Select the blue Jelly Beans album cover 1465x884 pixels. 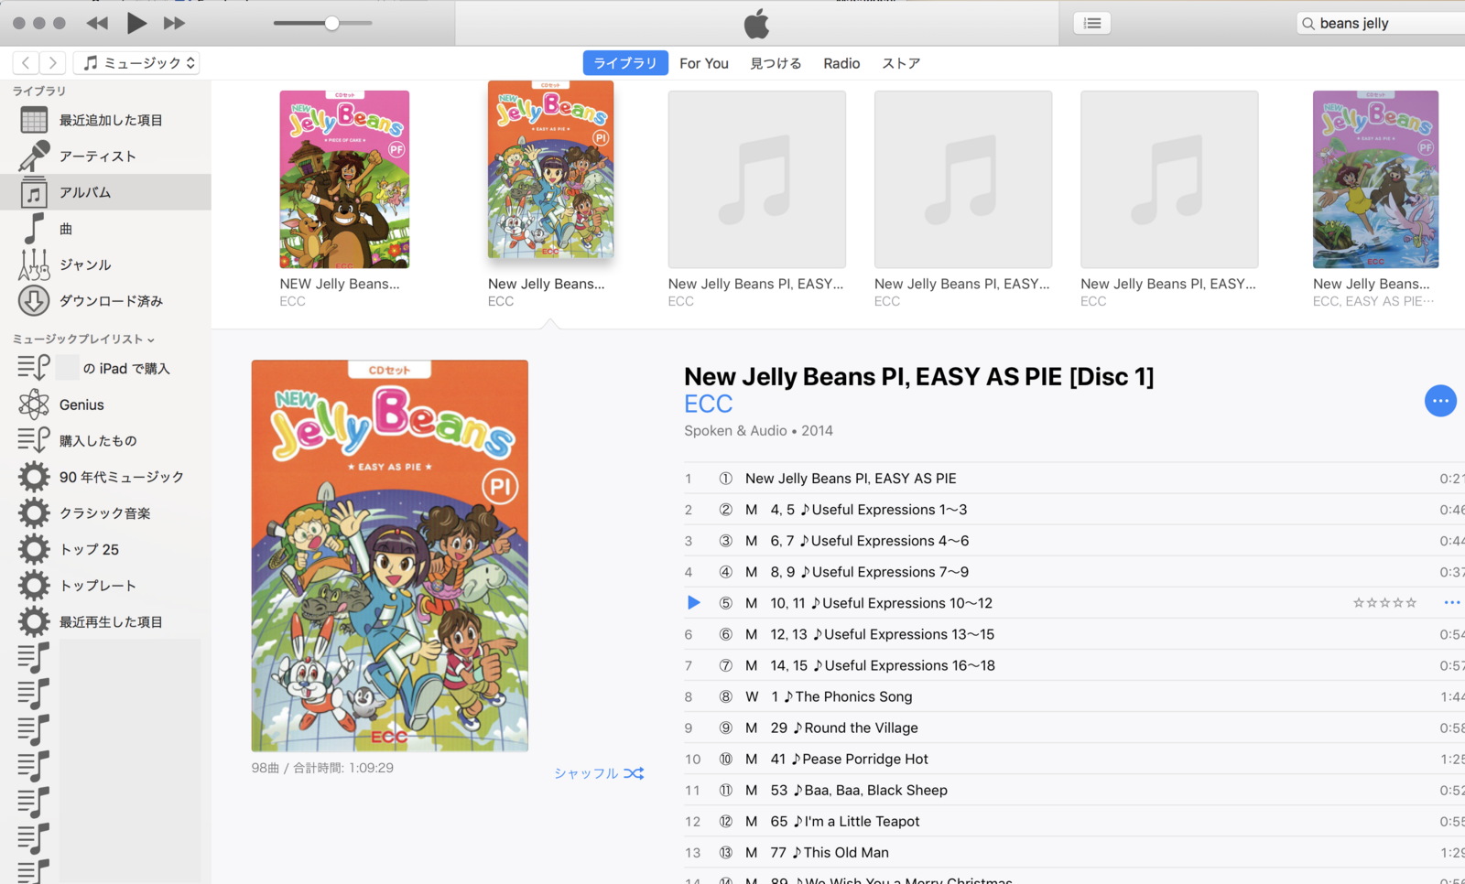pyautogui.click(x=1375, y=179)
